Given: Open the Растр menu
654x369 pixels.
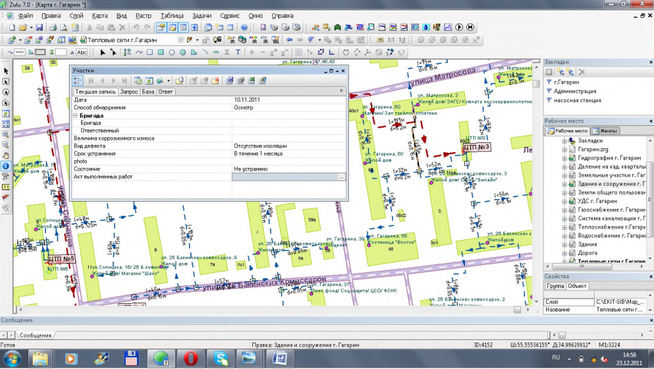Looking at the screenshot, I should (x=144, y=14).
